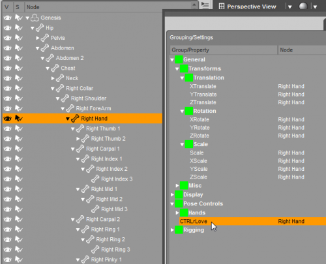Open the Perspective View dropdown arrow
This screenshot has height=264, width=326.
289,7
